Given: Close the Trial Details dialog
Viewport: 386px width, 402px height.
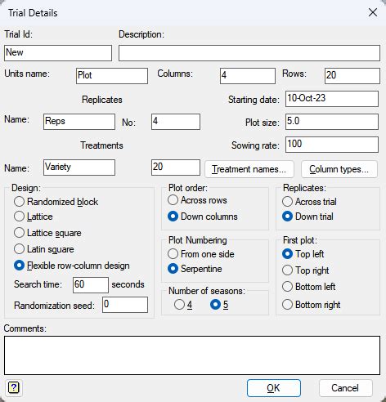Looking at the screenshot, I should [x=372, y=12].
